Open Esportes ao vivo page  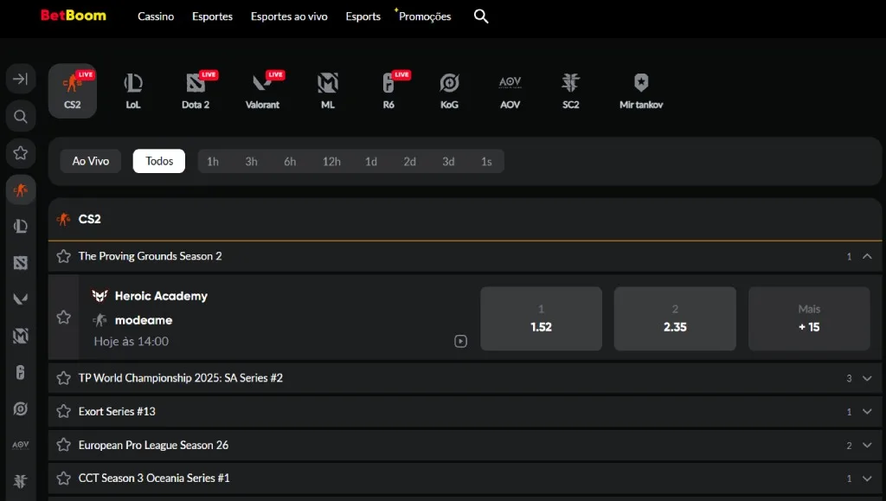(x=289, y=16)
